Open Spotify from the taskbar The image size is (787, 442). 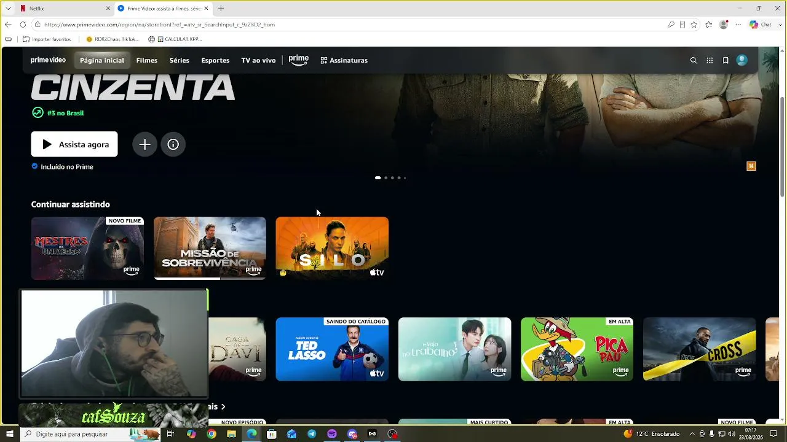[332, 434]
